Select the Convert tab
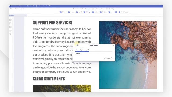 (87, 9)
